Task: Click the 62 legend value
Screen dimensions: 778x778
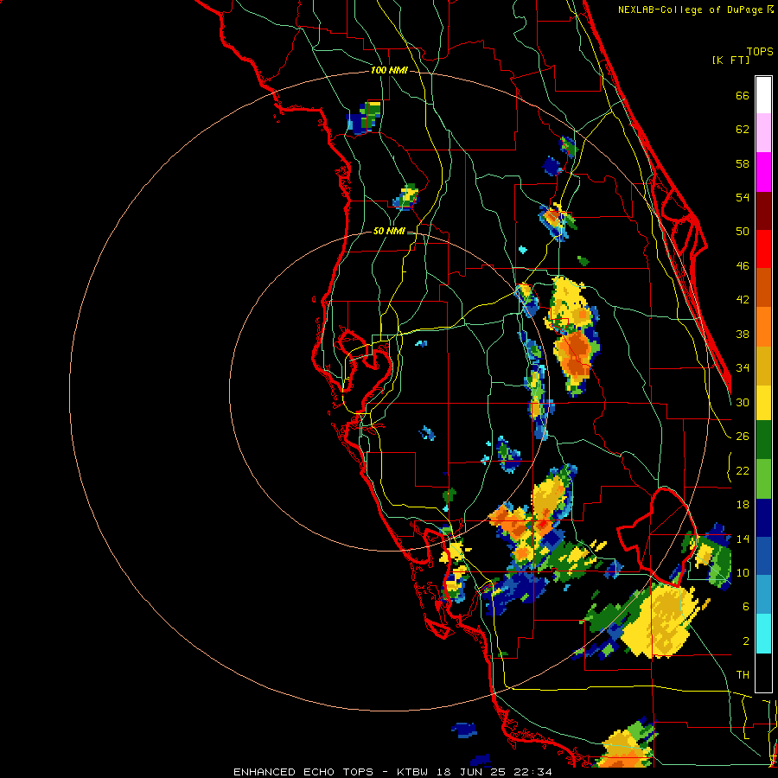Action: (x=743, y=130)
